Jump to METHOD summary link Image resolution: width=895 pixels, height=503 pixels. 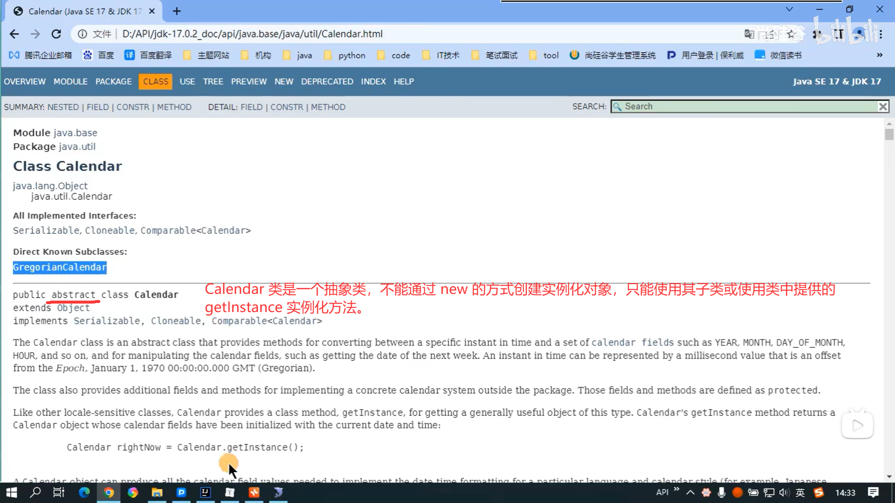174,107
